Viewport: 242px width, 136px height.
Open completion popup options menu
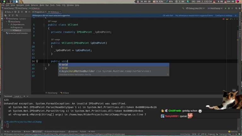pos(168,75)
